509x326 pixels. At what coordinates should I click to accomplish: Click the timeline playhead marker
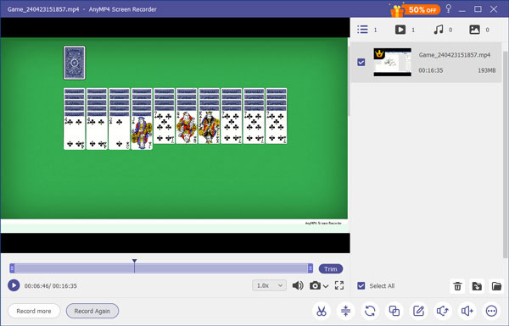click(x=134, y=261)
